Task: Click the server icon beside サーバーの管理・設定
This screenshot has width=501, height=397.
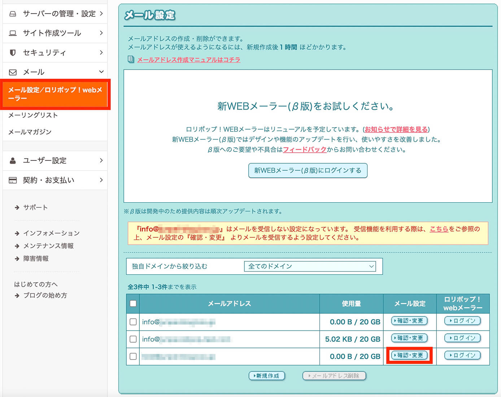Action: pos(13,14)
